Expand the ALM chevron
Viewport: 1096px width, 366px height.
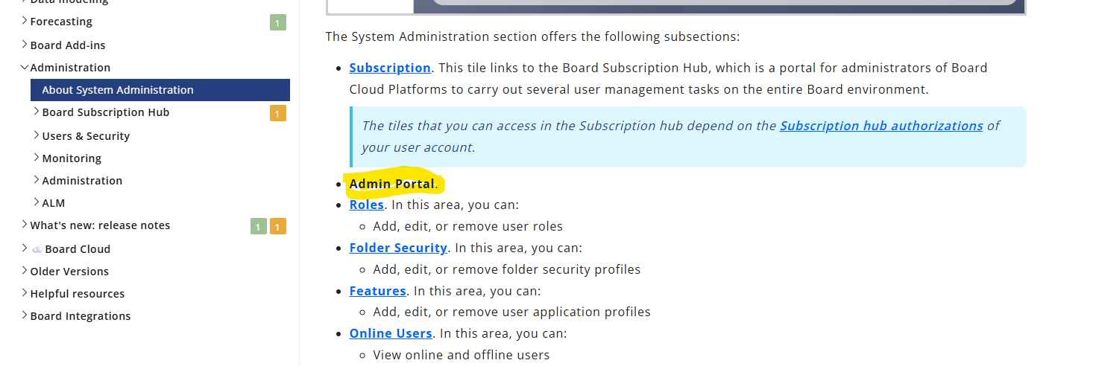pyautogui.click(x=37, y=202)
